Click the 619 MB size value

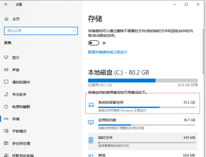189,138
